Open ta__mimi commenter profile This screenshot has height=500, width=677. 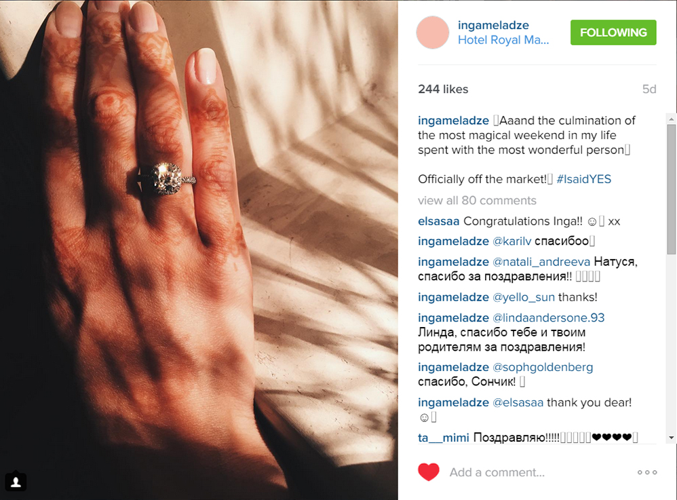(443, 438)
